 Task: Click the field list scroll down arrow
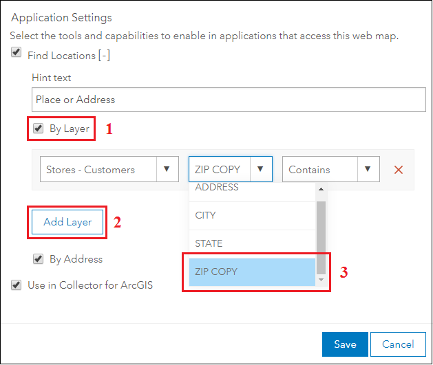[x=321, y=280]
